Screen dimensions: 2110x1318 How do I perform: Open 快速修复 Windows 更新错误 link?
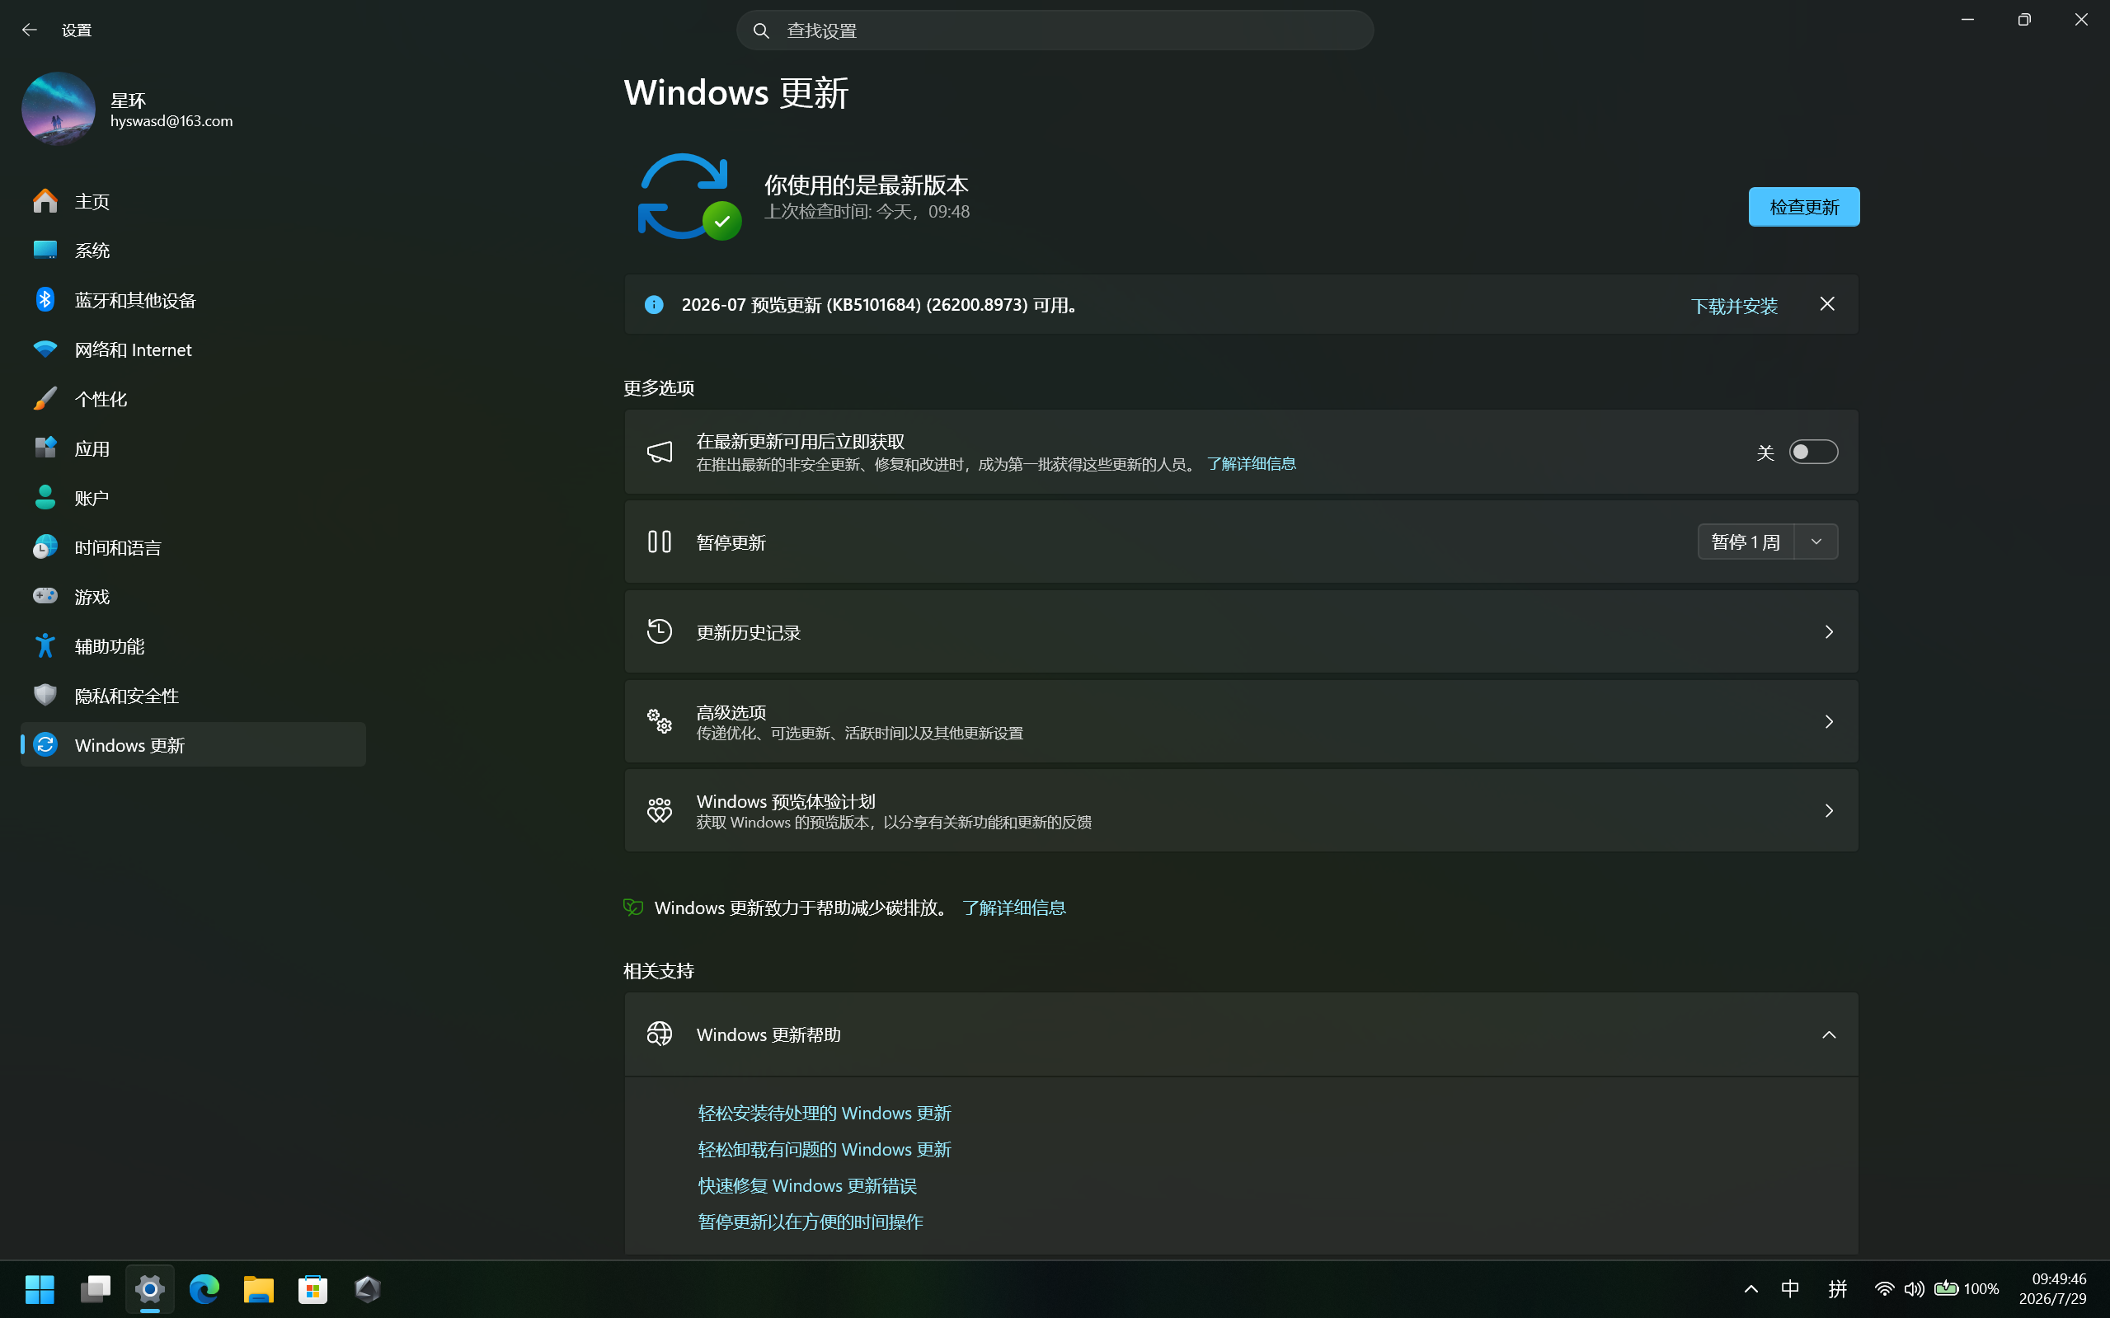pos(806,1185)
